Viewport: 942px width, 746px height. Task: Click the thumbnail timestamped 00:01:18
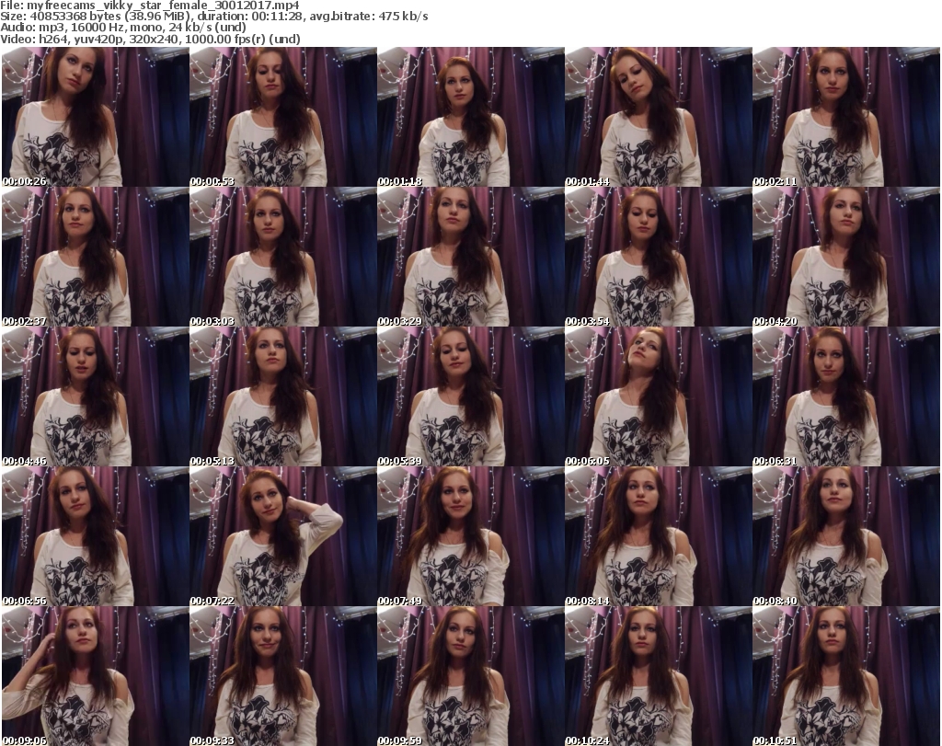pyautogui.click(x=471, y=117)
